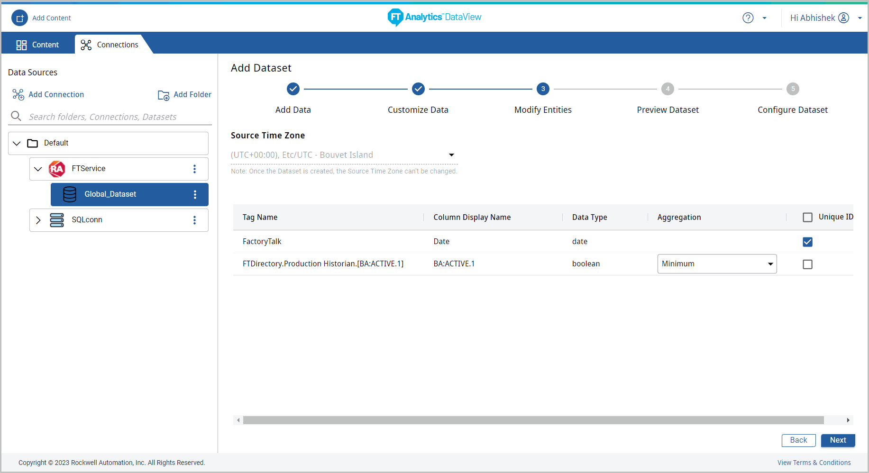Click the horizontal scrollbar thumb
869x473 pixels.
[x=533, y=420]
